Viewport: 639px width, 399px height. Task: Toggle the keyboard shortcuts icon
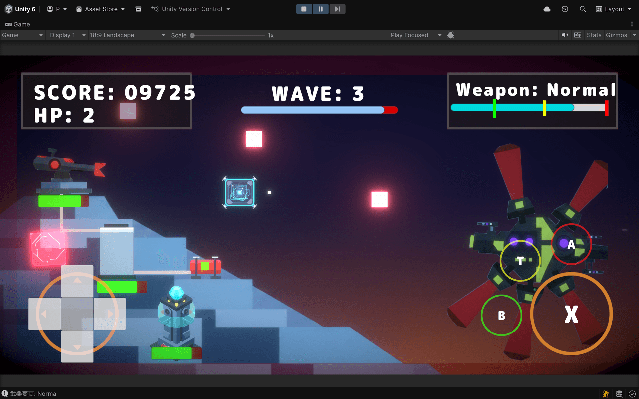(x=578, y=35)
